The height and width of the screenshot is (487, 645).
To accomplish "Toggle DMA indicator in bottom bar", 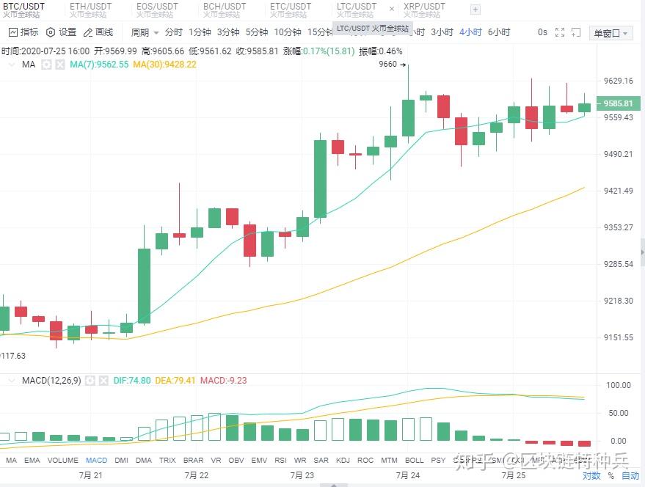I will (144, 461).
